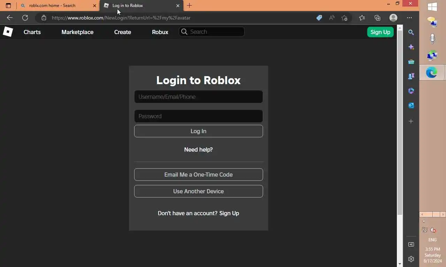Viewport: 446px width, 267px height.
Task: Open the Copilot sparkle icon in sidebar
Action: [x=411, y=47]
